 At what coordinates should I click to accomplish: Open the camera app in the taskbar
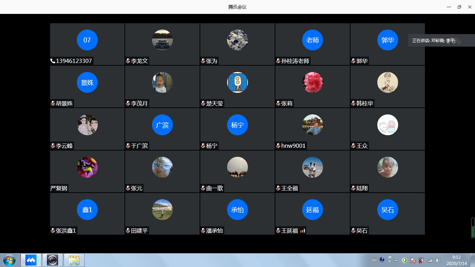pos(53,260)
